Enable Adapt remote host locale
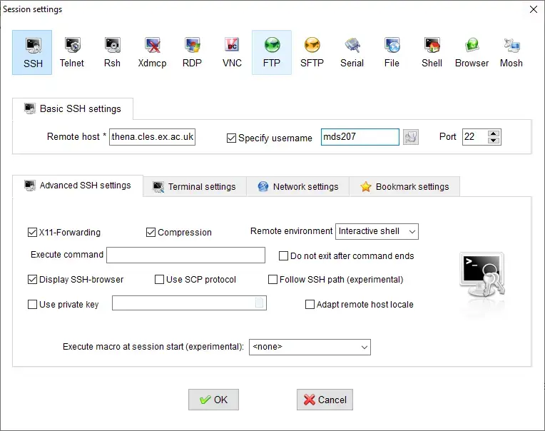 pyautogui.click(x=310, y=305)
